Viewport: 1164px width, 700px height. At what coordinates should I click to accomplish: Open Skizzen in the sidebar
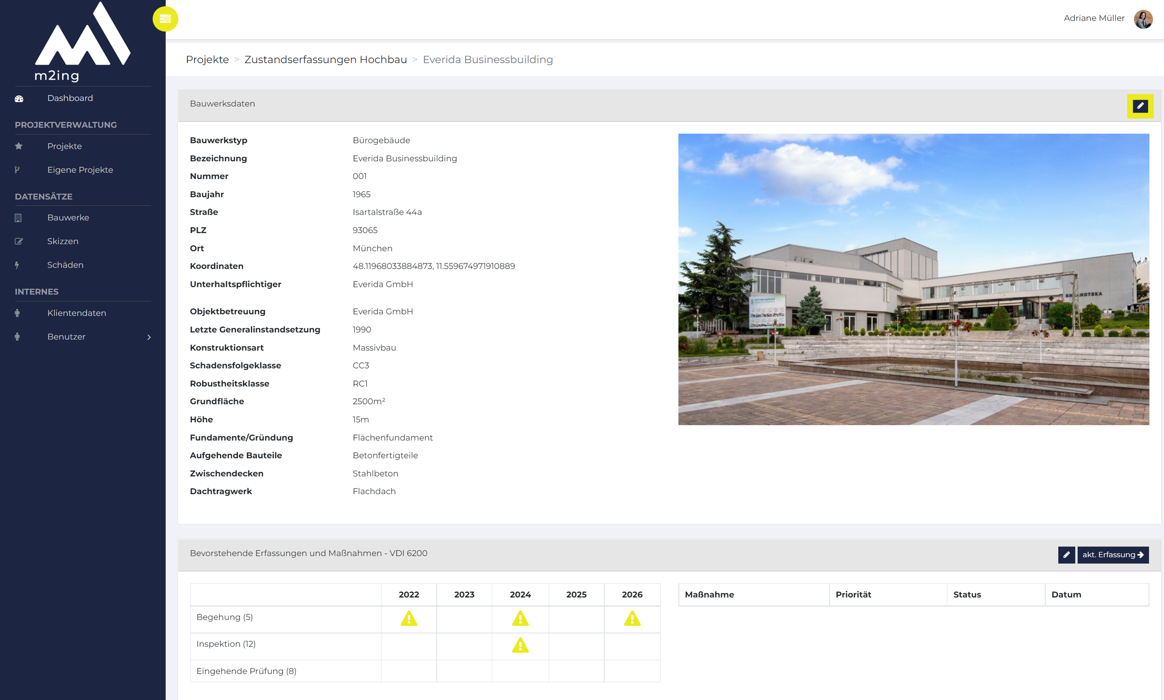tap(63, 241)
